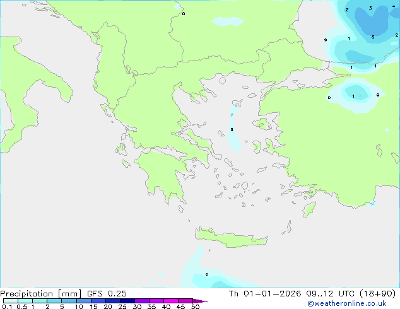The width and height of the screenshot is (400, 309).
Task: Click the '20' legend scale label
Action: point(108,306)
